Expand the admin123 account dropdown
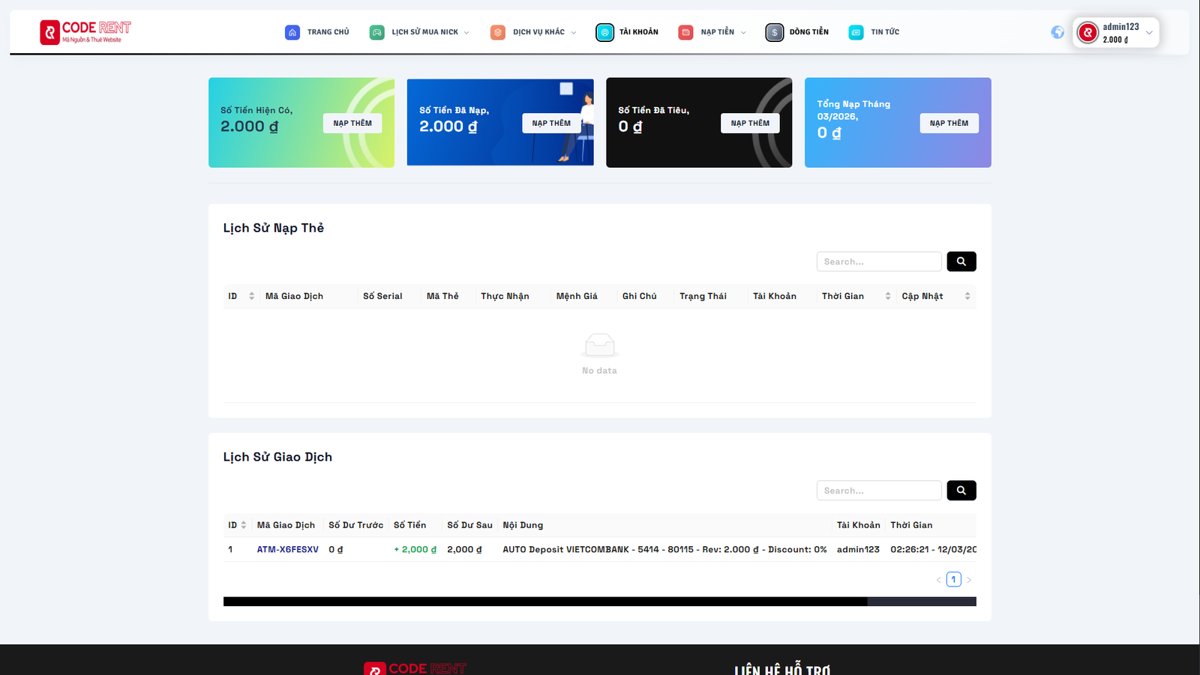The image size is (1200, 675). click(x=1149, y=31)
